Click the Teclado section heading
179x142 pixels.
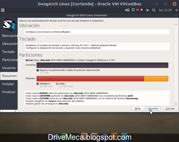point(27,39)
